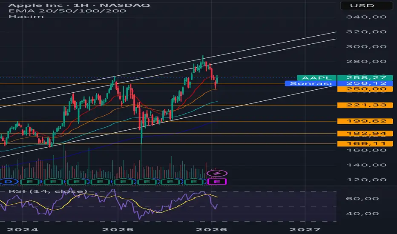Click the 140,00 value on the price axis

tap(366, 165)
